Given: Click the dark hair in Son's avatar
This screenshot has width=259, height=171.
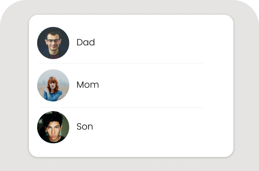Looking at the screenshot, I should tap(53, 118).
